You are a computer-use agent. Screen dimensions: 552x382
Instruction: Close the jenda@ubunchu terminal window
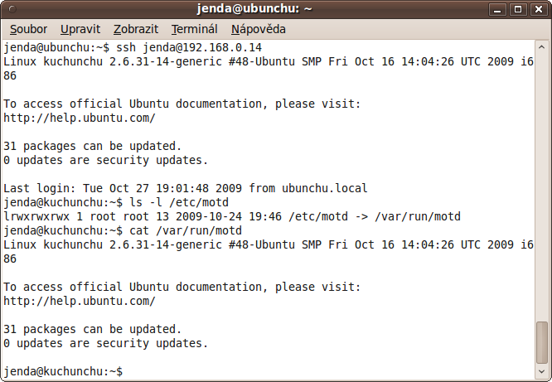538,9
